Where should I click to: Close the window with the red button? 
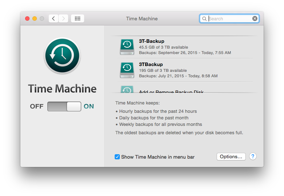[x=27, y=19]
